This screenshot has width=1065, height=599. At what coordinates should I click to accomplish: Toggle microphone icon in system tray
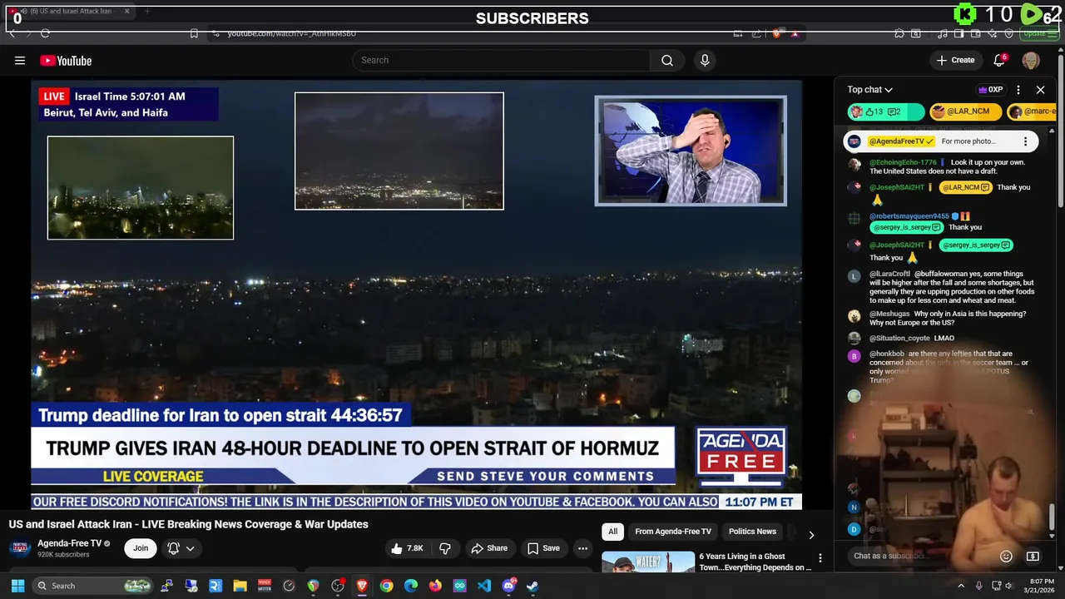coord(978,586)
